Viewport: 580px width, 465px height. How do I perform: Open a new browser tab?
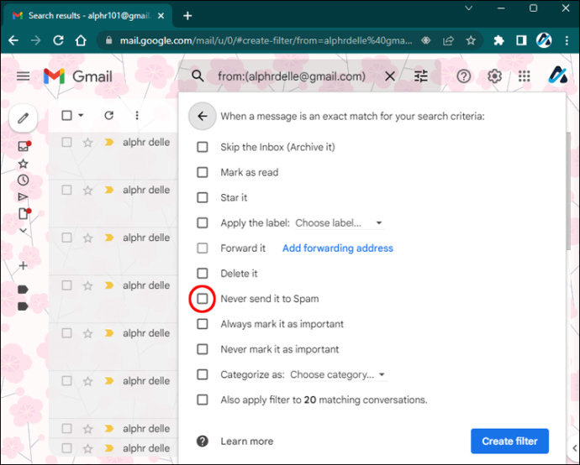coord(187,16)
